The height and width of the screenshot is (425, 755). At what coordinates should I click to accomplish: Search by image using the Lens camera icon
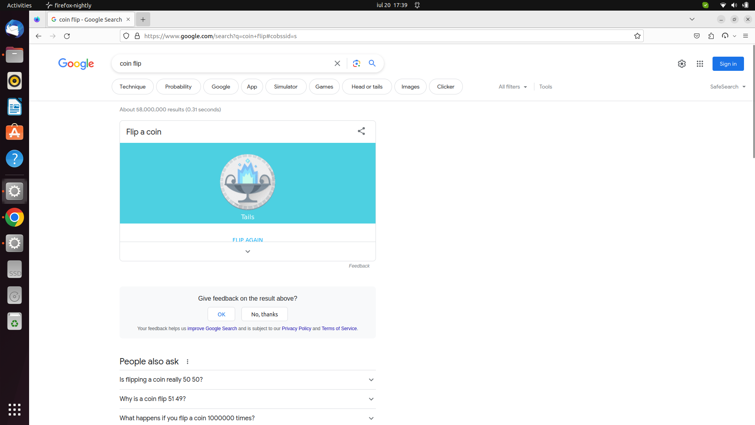[356, 63]
